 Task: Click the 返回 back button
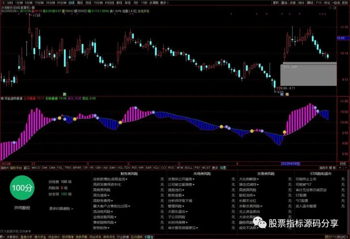pyautogui.click(x=344, y=3)
